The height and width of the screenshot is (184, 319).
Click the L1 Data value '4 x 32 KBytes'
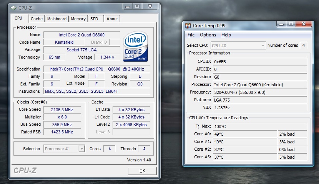(x=131, y=110)
